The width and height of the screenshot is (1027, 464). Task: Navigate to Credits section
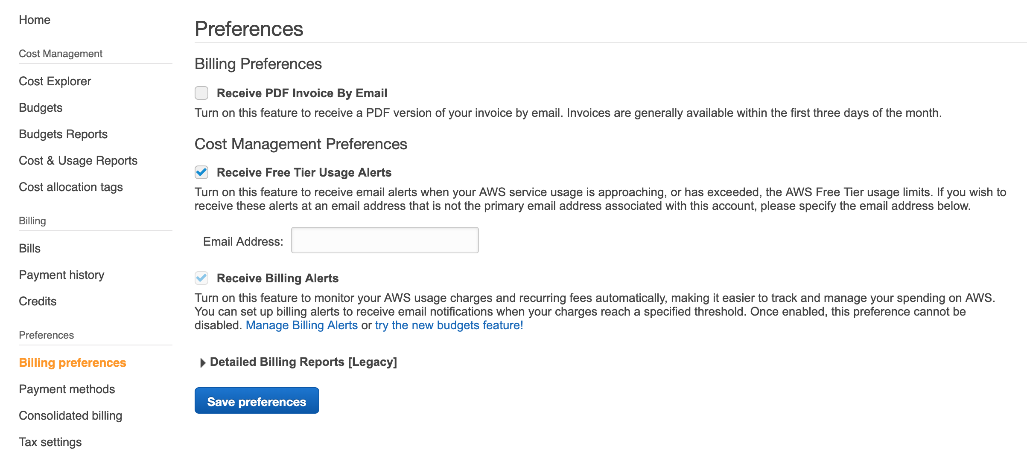pyautogui.click(x=37, y=301)
